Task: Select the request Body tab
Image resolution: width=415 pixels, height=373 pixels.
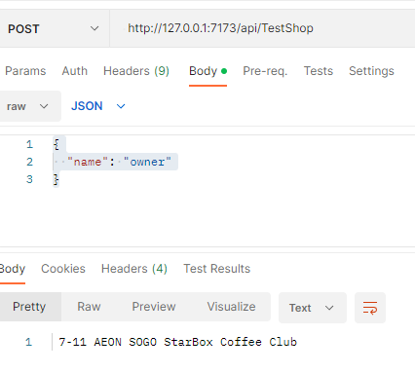Action: pyautogui.click(x=207, y=71)
